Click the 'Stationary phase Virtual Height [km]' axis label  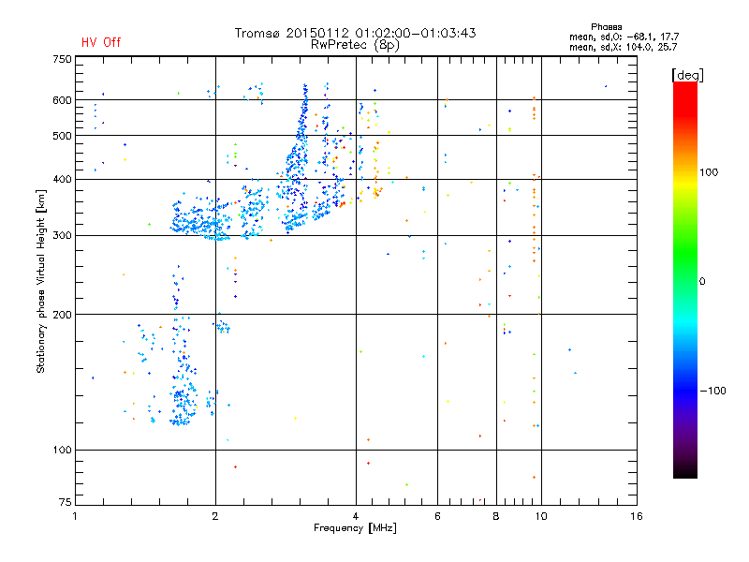tap(41, 282)
